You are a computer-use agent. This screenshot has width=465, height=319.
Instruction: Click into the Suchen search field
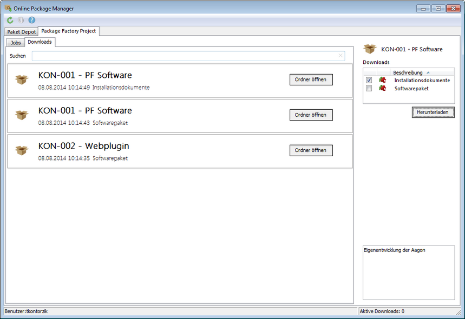click(x=184, y=56)
